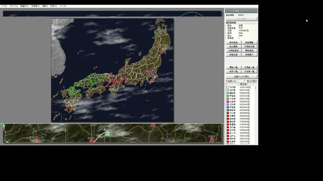This screenshot has height=181, width=323.
Task: Select 今川家 brown color swatch
Action: click(228, 113)
